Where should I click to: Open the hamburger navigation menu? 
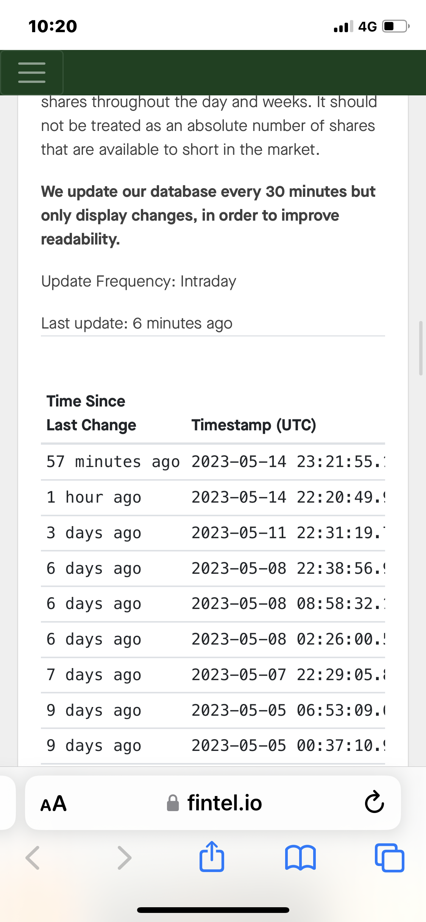click(x=32, y=73)
